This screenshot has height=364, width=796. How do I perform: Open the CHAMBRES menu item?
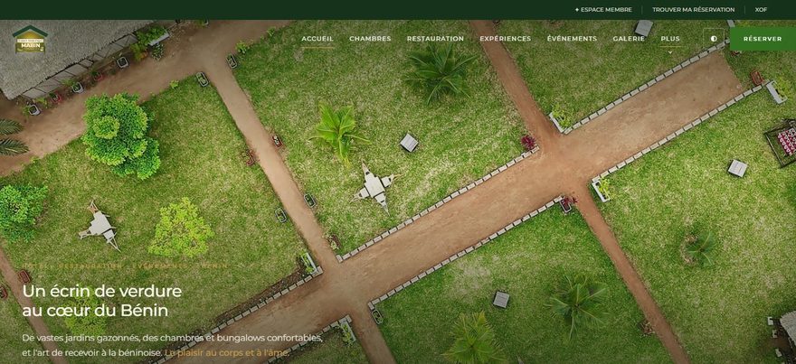(370, 39)
